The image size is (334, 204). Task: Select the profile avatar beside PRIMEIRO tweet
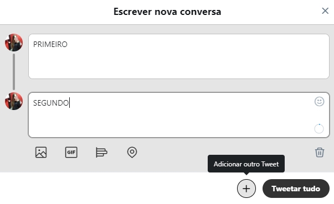(x=14, y=43)
